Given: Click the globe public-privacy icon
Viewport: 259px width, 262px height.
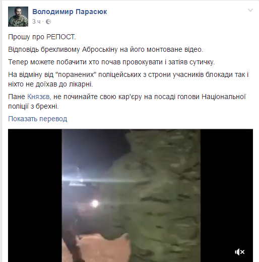Looking at the screenshot, I should pos(48,22).
